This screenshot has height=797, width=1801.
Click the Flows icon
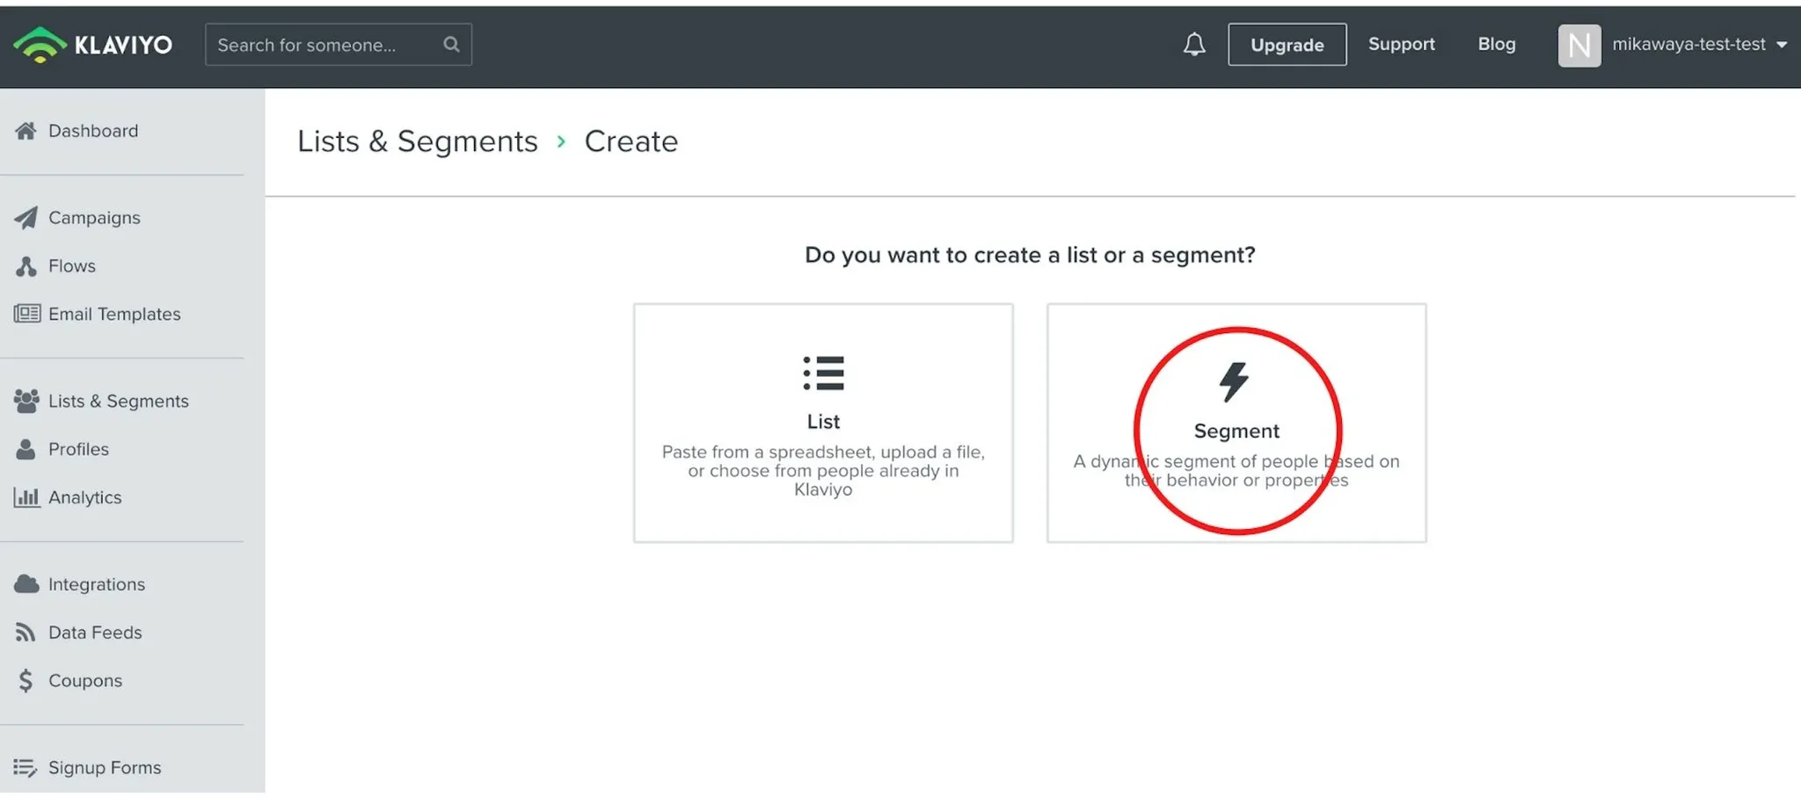(26, 266)
